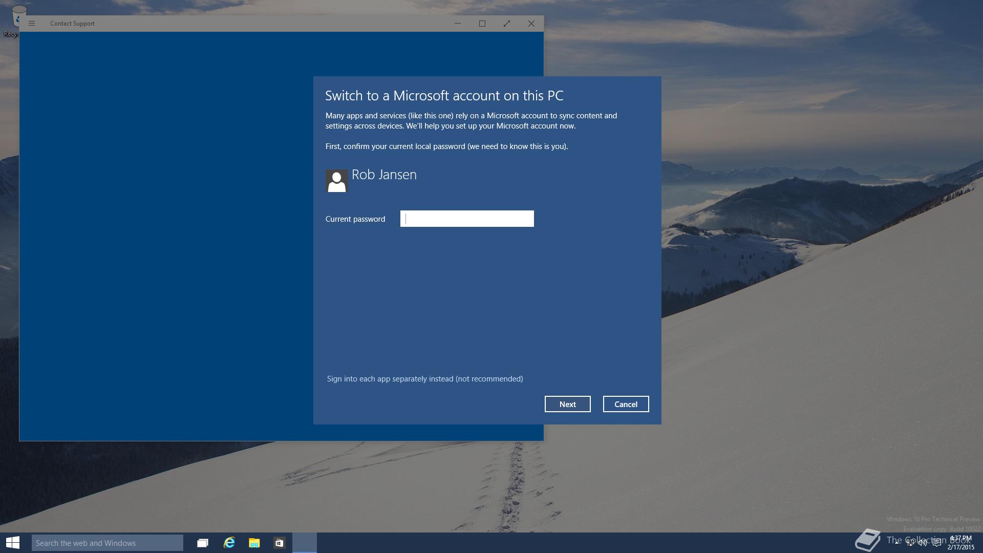Open the network status tray icon
Screen dimensions: 983x553
click(x=910, y=543)
